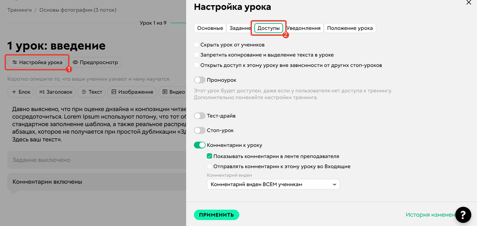Click the Lorem Ipsum lesson text paragraph

[x=99, y=124]
